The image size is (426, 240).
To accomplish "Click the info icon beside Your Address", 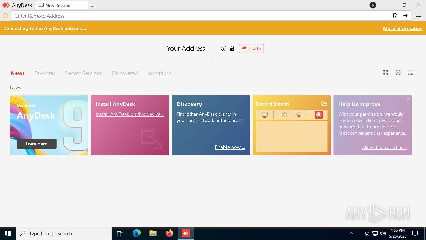I will [224, 48].
